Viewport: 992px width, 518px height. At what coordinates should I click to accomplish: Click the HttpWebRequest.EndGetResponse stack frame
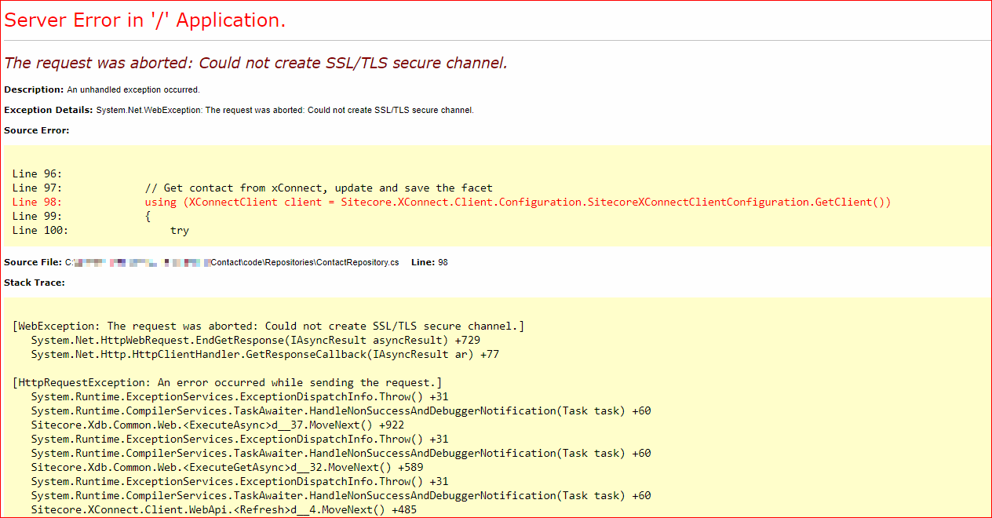(255, 340)
